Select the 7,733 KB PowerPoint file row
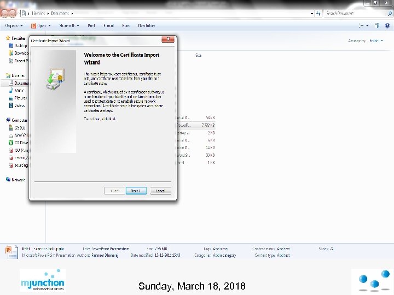The height and width of the screenshot is (295, 394). click(x=195, y=125)
